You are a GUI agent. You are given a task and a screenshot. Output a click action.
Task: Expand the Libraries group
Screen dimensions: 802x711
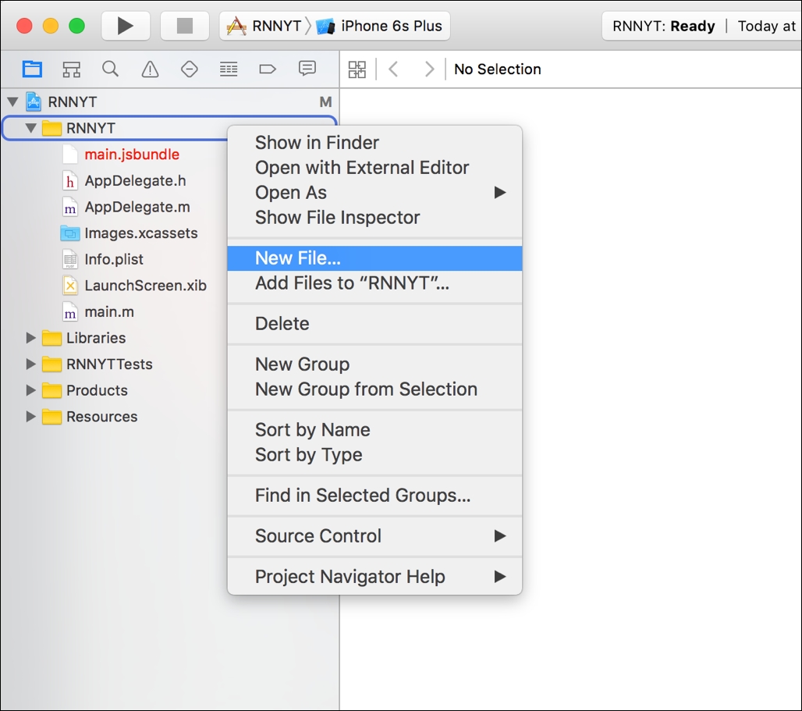tap(30, 338)
